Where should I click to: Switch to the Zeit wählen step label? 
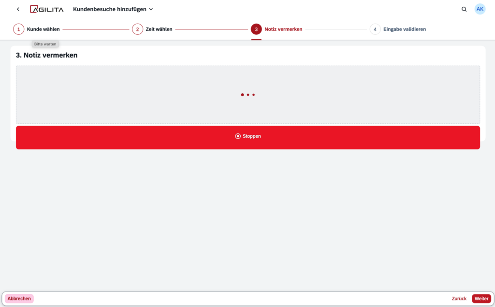coord(159,29)
